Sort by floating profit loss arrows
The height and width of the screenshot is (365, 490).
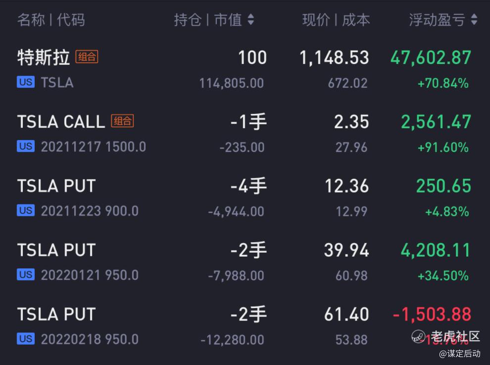click(x=474, y=19)
